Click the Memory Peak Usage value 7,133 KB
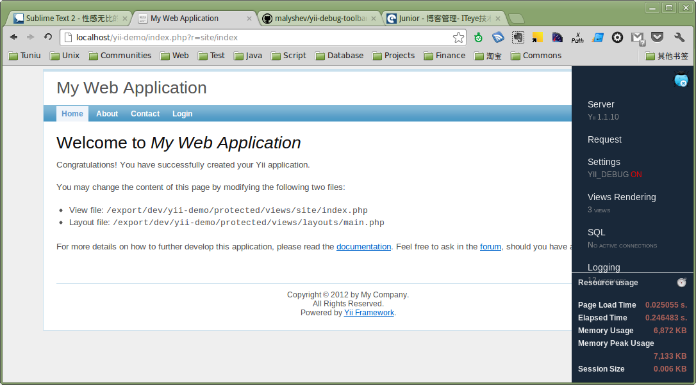 pos(670,356)
